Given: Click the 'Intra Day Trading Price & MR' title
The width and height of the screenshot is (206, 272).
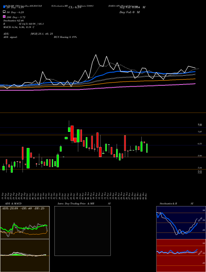Looking at the screenshot, I should coord(76,204).
